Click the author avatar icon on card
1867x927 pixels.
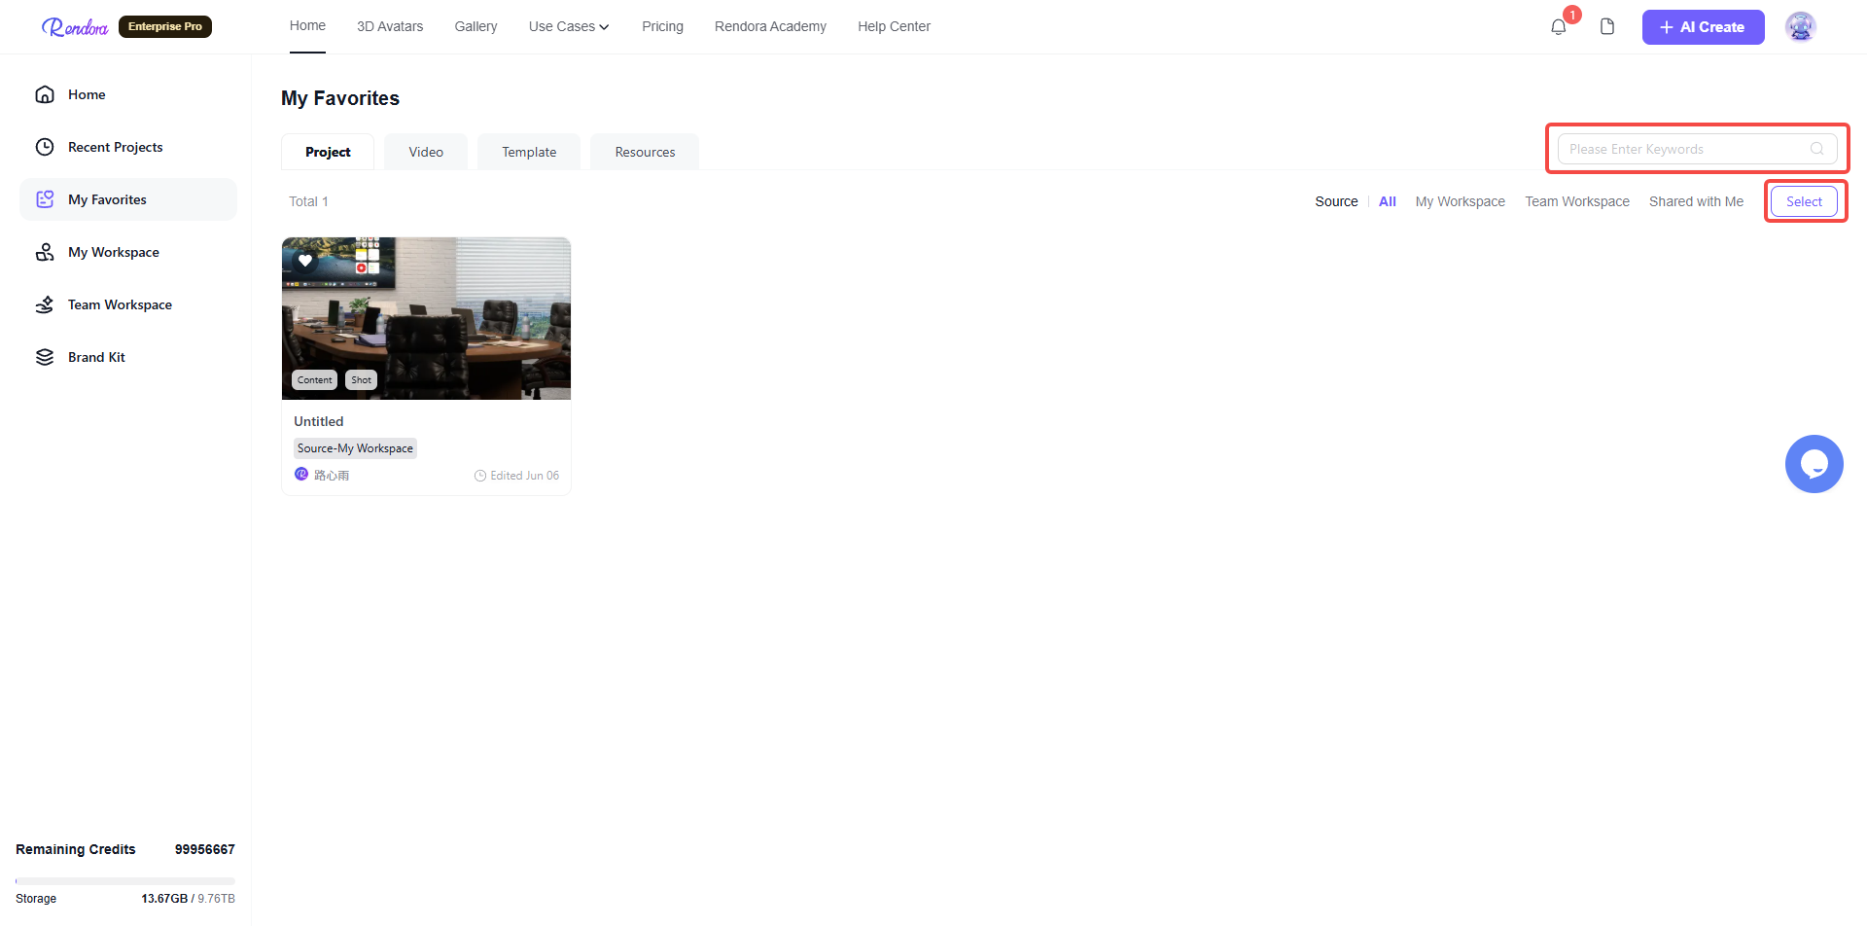[x=301, y=475]
